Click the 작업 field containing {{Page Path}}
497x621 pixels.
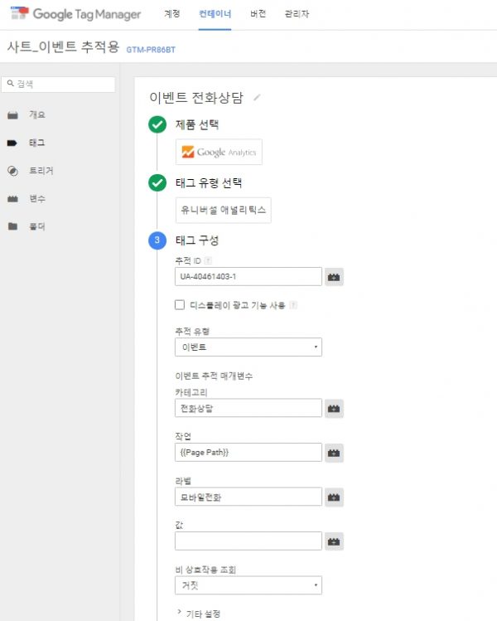tap(248, 453)
